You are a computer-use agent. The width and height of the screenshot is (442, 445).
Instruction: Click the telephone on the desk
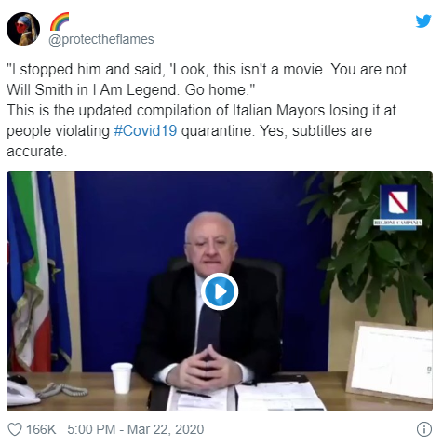pyautogui.click(x=21, y=390)
